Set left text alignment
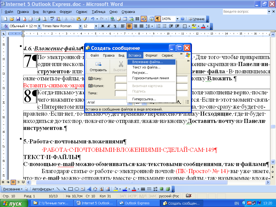 (123, 26)
